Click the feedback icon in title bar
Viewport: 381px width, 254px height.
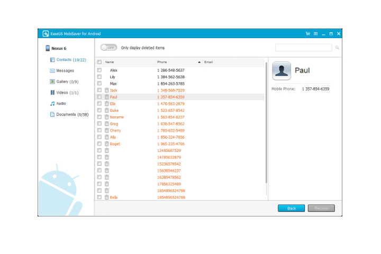click(315, 34)
